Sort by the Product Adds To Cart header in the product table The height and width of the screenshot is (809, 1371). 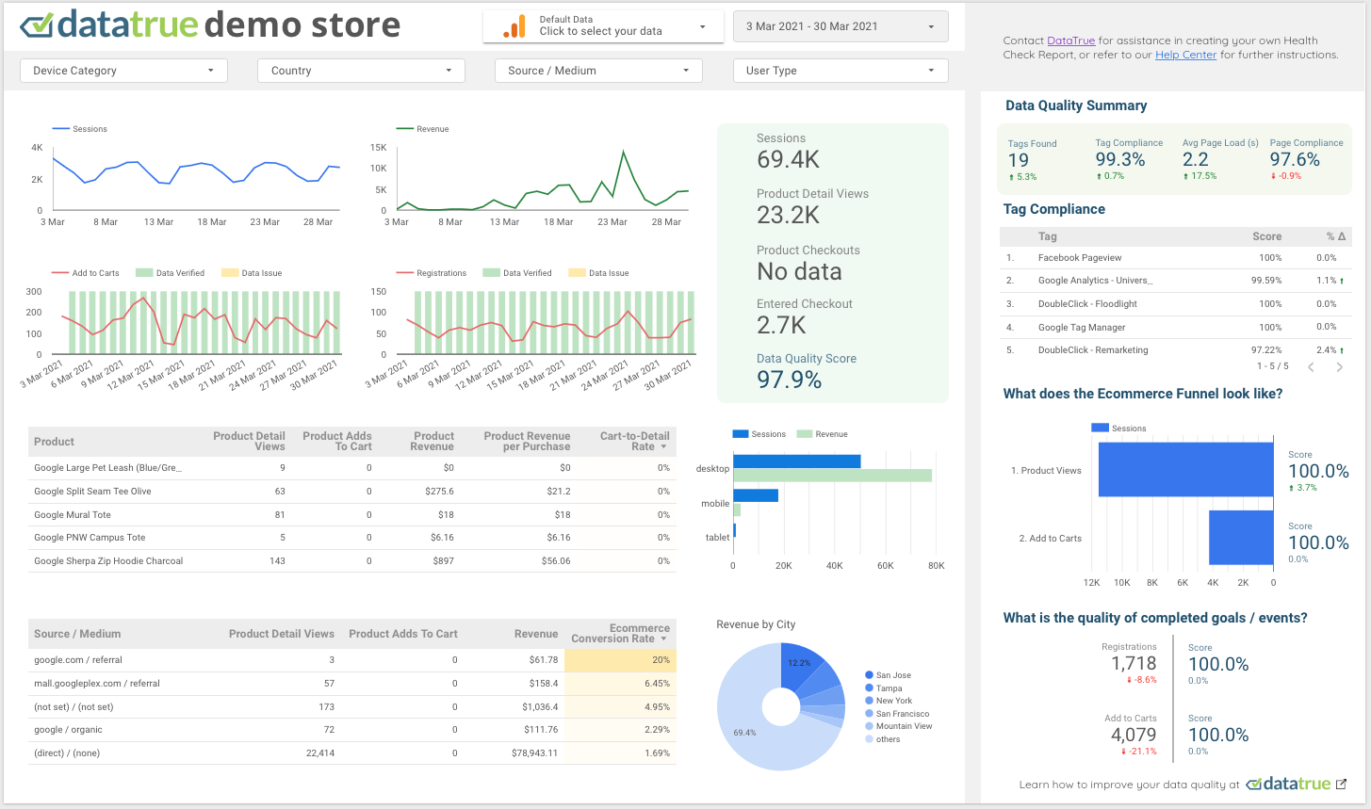coord(337,442)
